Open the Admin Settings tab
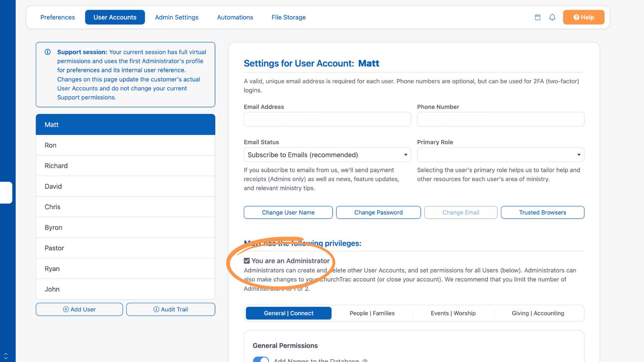Viewport: 644px width, 362px height. point(177,17)
